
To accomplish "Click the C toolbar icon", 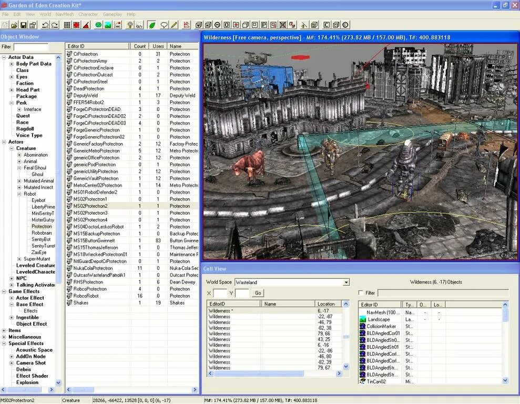I will [327, 25].
